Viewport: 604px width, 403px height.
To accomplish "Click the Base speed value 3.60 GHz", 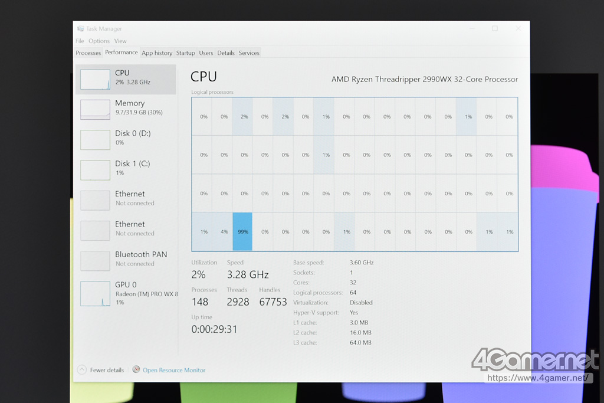I will 362,263.
